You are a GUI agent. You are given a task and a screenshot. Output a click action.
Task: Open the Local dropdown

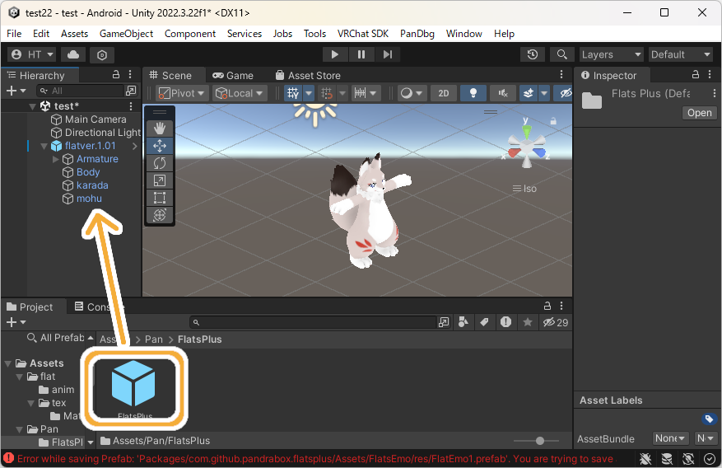click(240, 93)
